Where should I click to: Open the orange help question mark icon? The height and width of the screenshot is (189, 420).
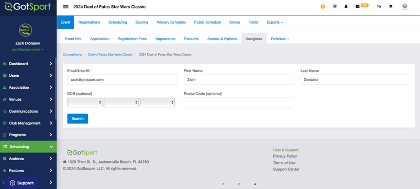pos(323,6)
